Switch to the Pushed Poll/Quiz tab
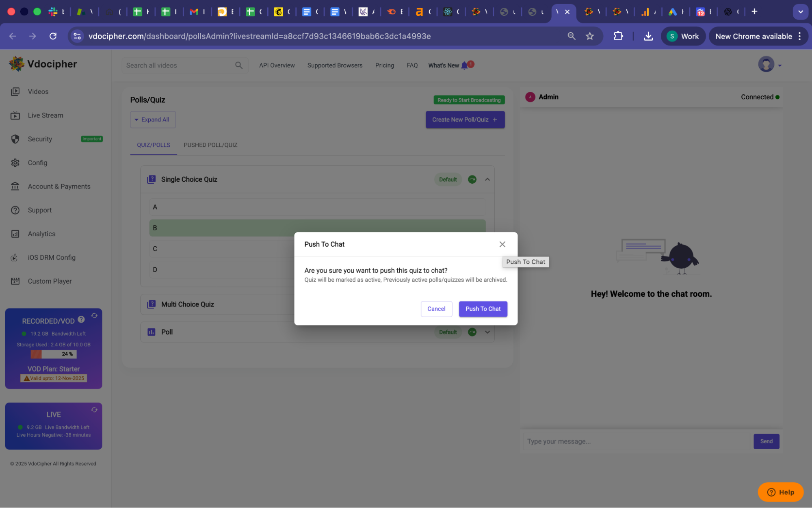Image resolution: width=812 pixels, height=508 pixels. (210, 145)
